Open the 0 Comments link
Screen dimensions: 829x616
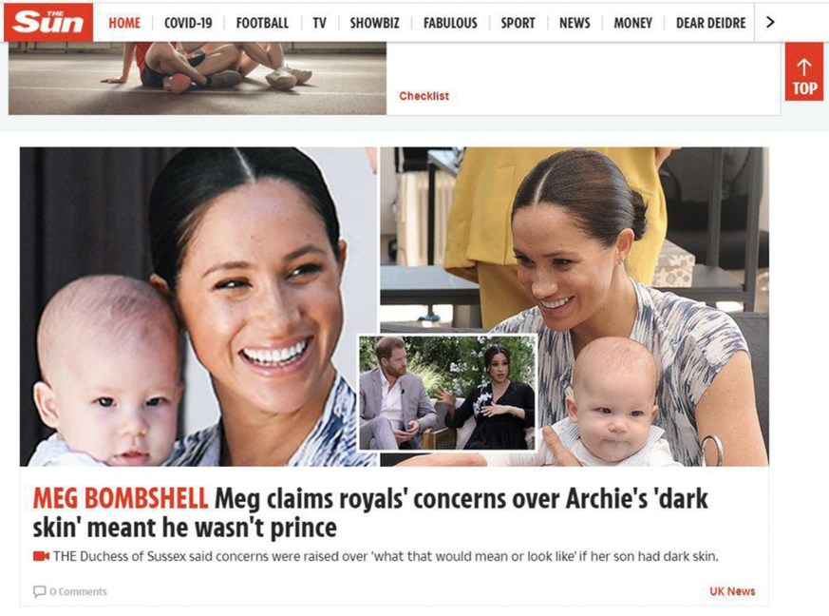pyautogui.click(x=78, y=591)
